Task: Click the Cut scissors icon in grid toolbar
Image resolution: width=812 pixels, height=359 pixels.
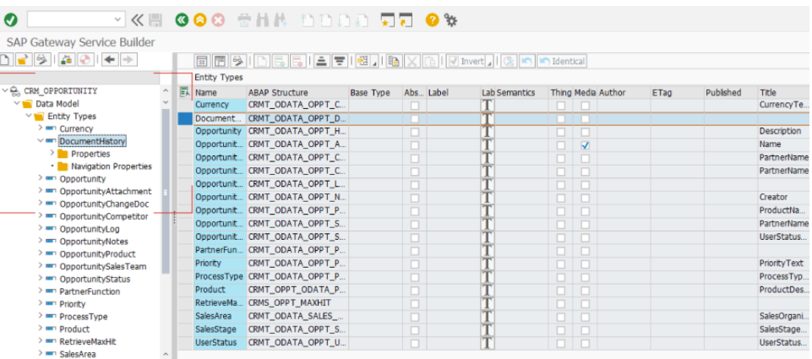Action: (412, 61)
